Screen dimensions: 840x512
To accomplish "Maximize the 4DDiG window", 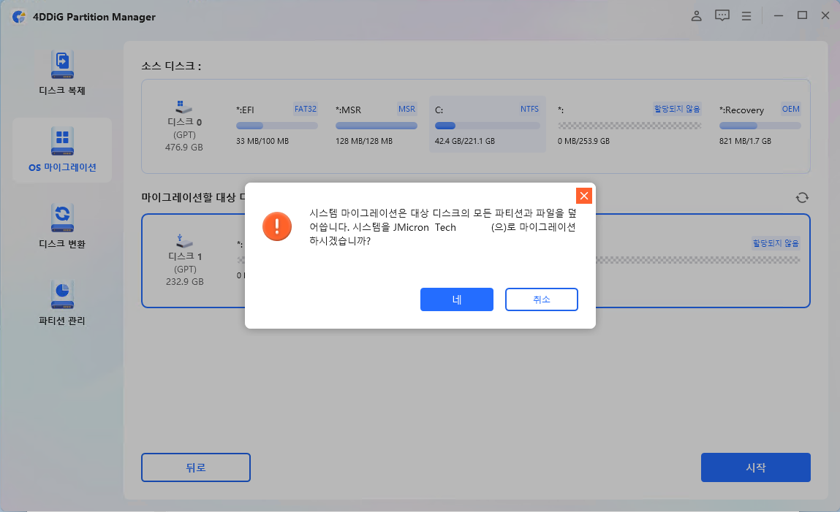I will [802, 15].
